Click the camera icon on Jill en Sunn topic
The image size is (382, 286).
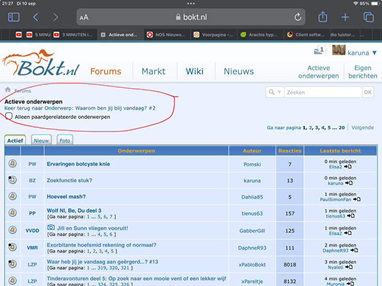(51, 227)
